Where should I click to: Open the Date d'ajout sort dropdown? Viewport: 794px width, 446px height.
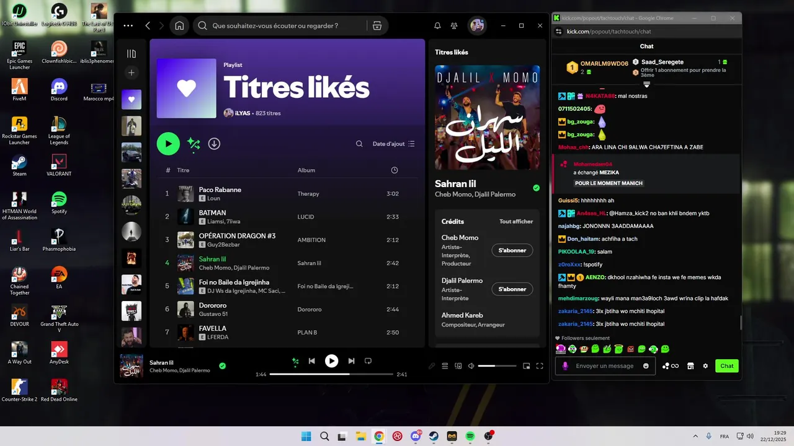(x=394, y=144)
